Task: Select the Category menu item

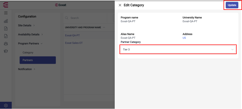Action: click(x=28, y=53)
